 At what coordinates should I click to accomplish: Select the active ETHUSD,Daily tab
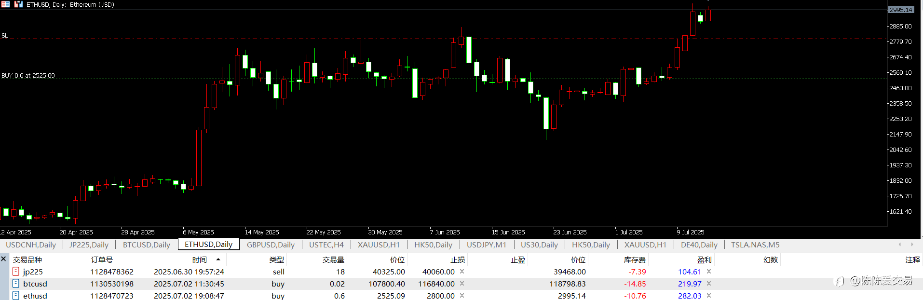pyautogui.click(x=209, y=245)
